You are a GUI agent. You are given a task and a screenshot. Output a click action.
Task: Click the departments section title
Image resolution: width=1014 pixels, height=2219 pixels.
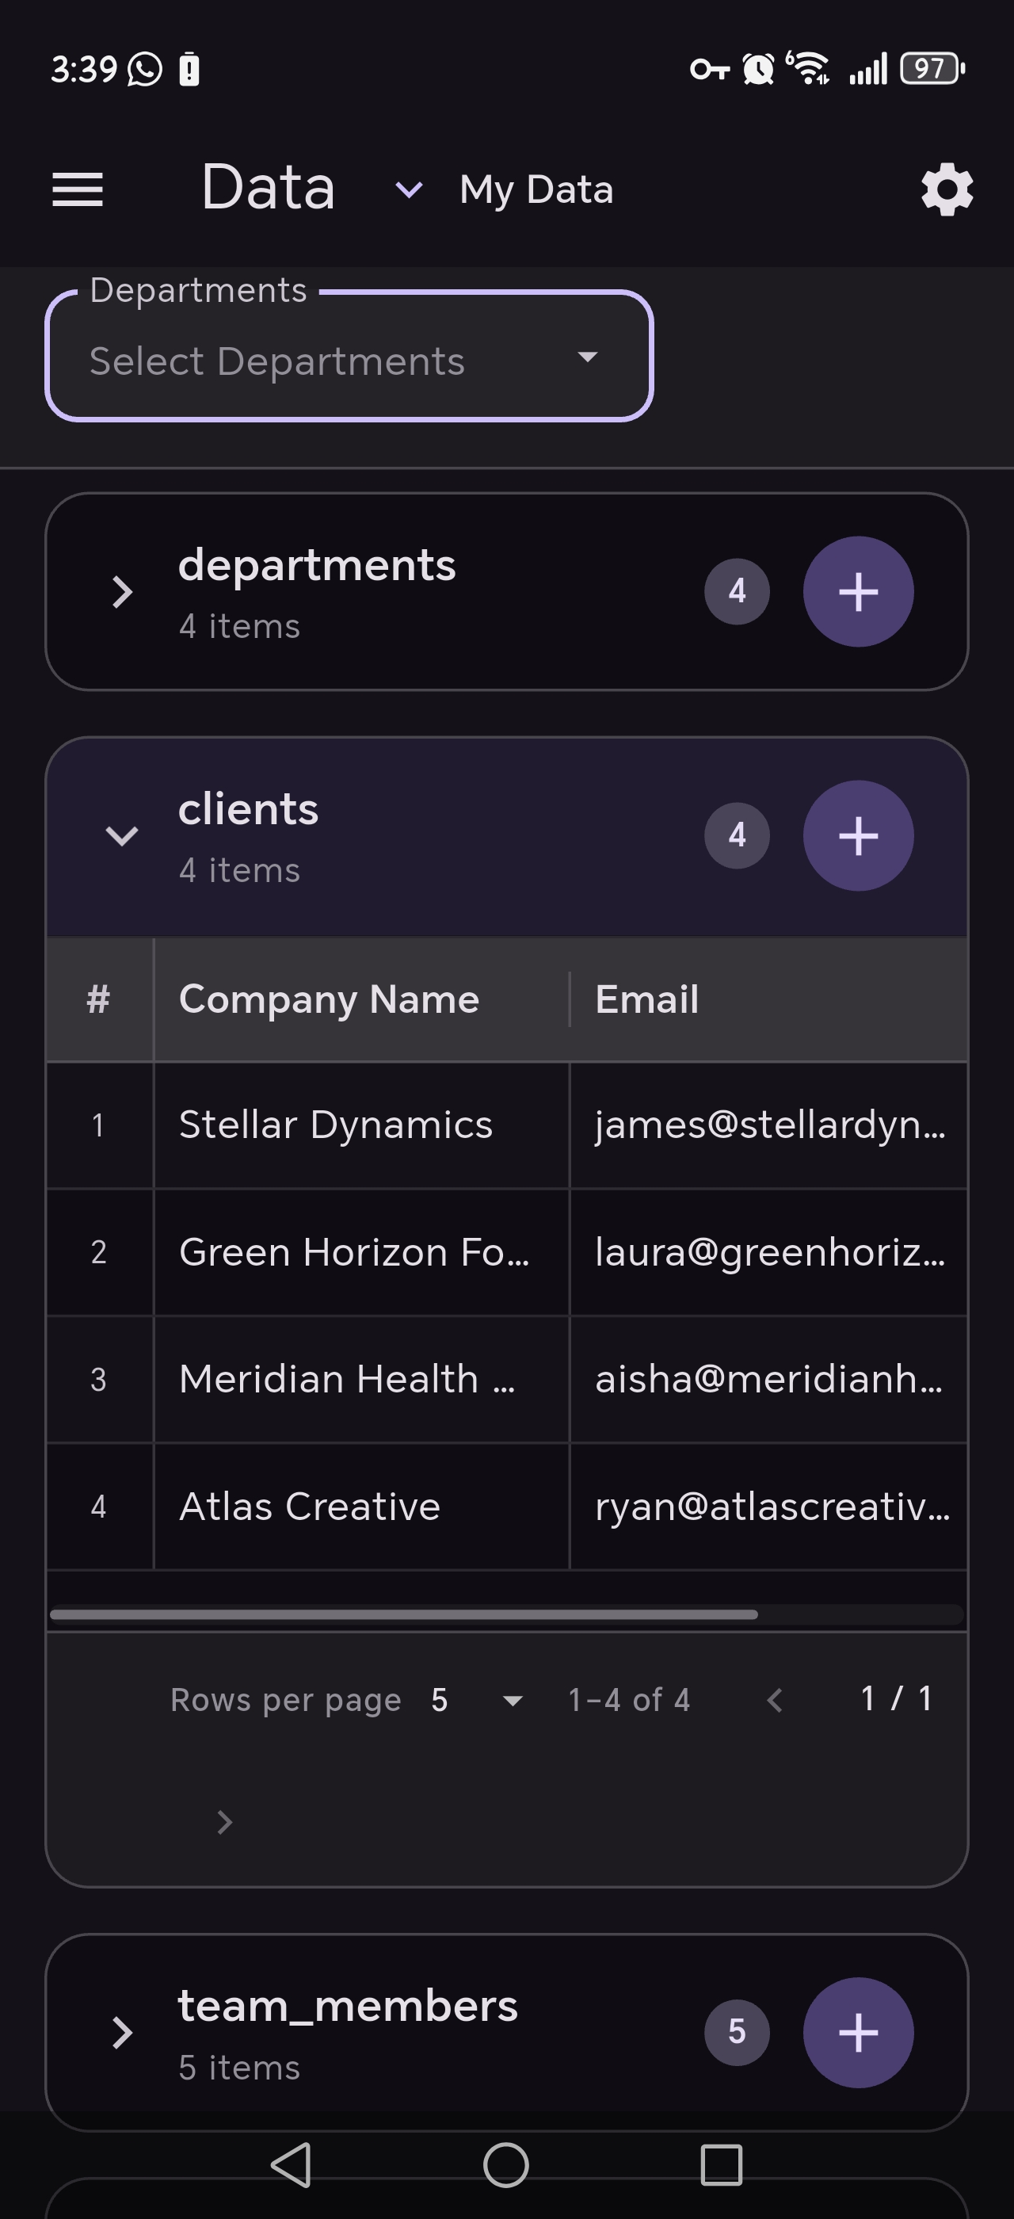[317, 566]
